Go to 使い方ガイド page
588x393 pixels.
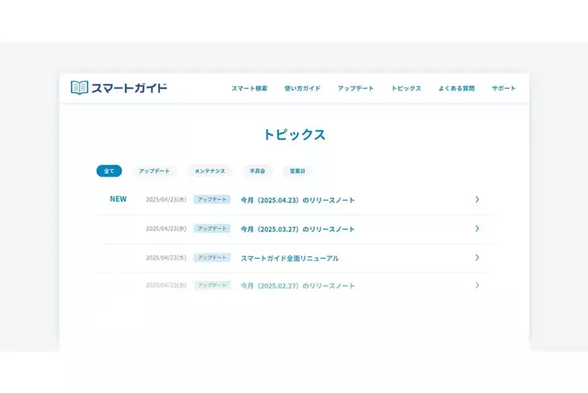click(x=302, y=89)
